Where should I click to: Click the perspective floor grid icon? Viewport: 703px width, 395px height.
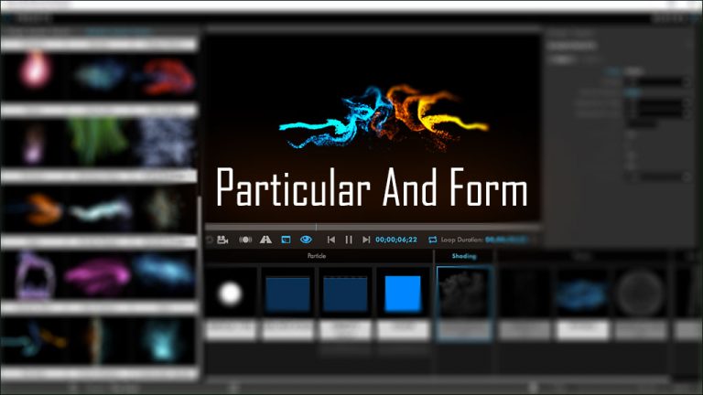[265, 240]
